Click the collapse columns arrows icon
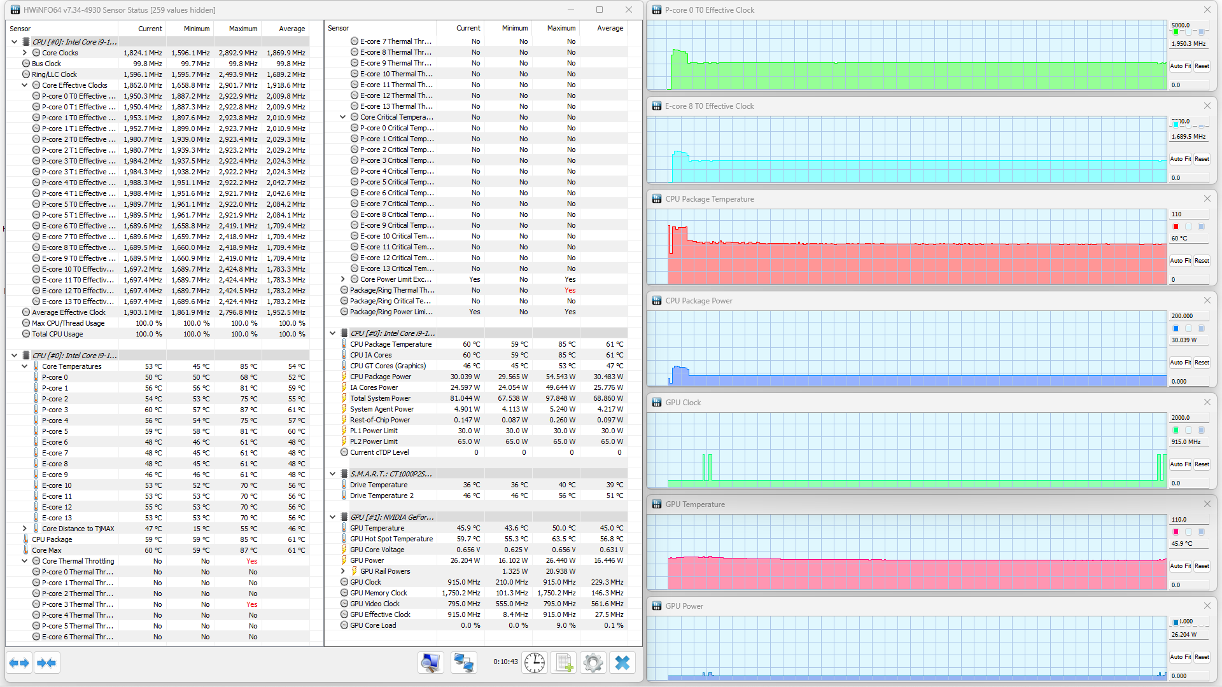 46,663
